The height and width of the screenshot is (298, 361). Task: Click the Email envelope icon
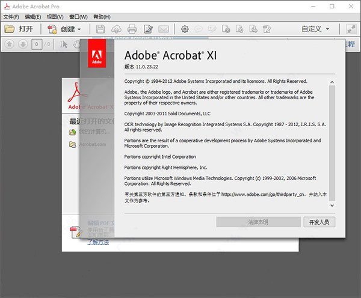click(x=164, y=29)
